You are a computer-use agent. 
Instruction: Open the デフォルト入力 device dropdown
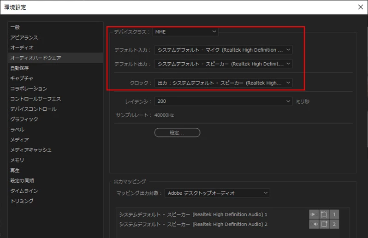(x=223, y=50)
